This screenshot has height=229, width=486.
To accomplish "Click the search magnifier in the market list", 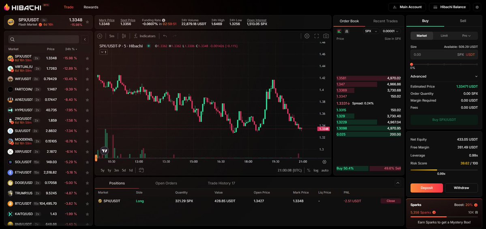I will coord(13,39).
